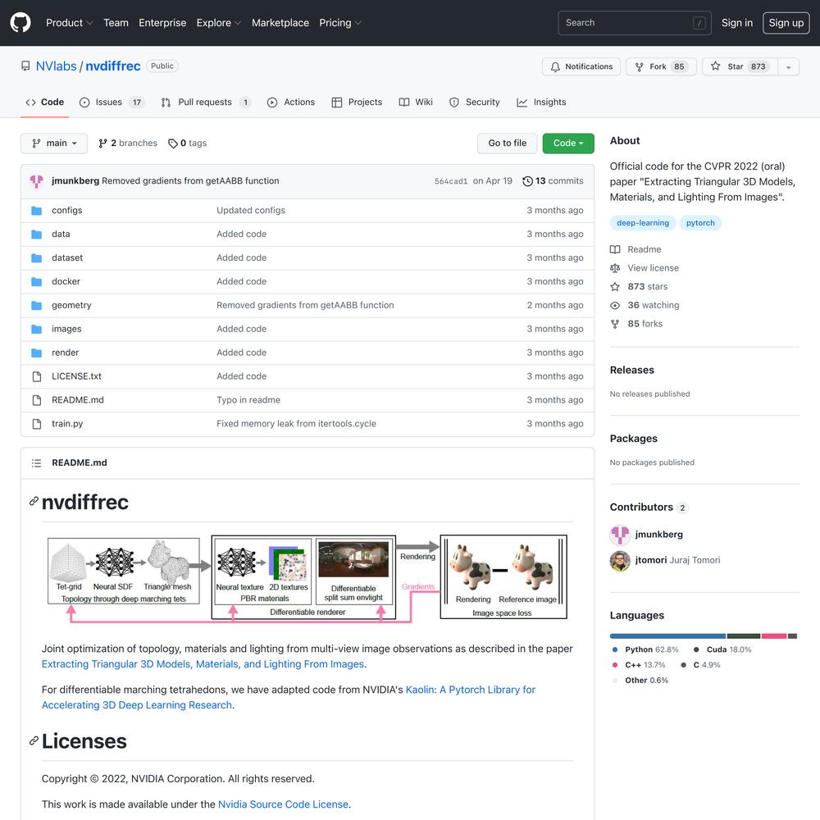Click the geometry folder icon

[x=36, y=305]
